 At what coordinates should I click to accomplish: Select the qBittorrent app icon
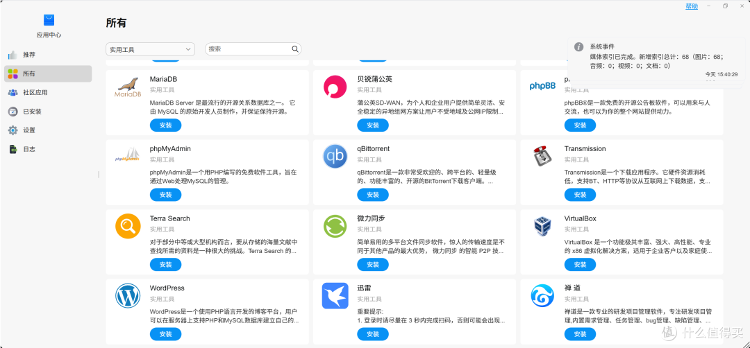point(335,156)
